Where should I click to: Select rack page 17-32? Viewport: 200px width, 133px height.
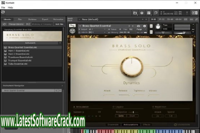(162, 19)
